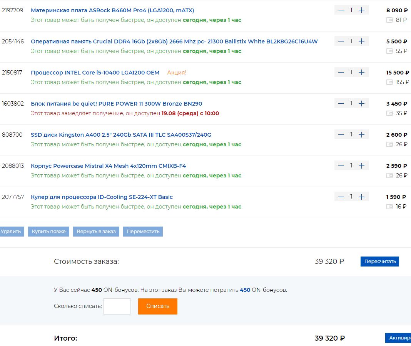Click price 3 450 ₽

click(397, 104)
